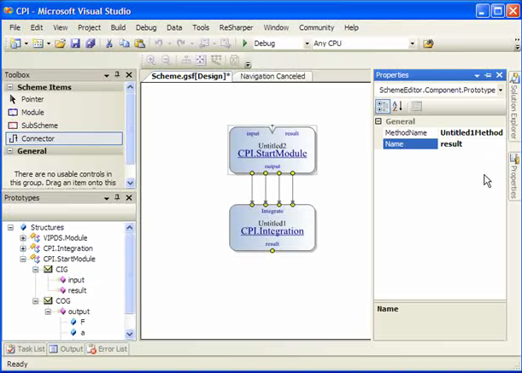522x373 pixels.
Task: Choose the SubScheme toolbox item
Action: click(x=38, y=125)
